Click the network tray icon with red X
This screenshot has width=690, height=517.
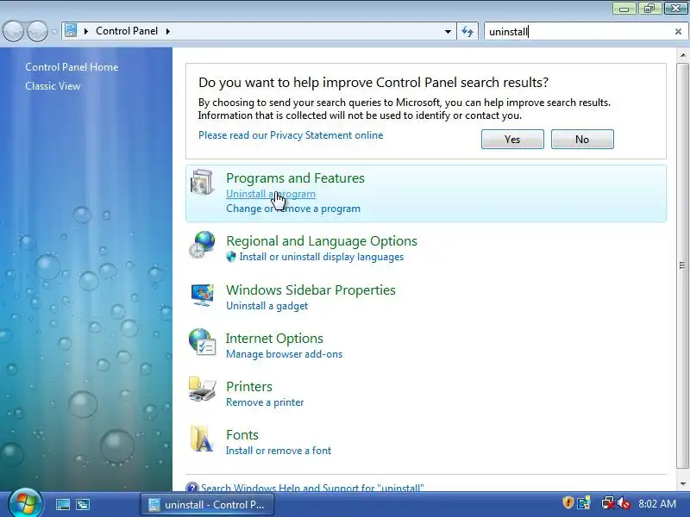coord(608,503)
